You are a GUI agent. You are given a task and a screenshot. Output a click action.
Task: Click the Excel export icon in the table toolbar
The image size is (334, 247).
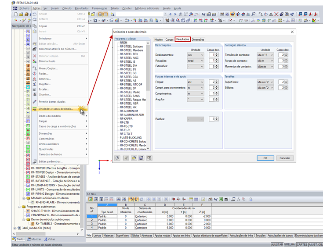click(221, 199)
